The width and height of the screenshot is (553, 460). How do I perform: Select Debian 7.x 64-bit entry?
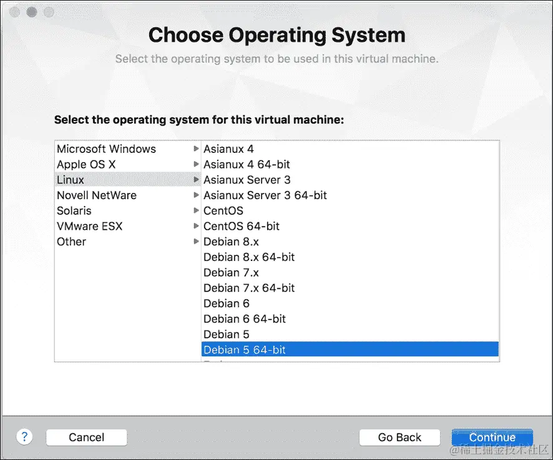[x=350, y=288]
